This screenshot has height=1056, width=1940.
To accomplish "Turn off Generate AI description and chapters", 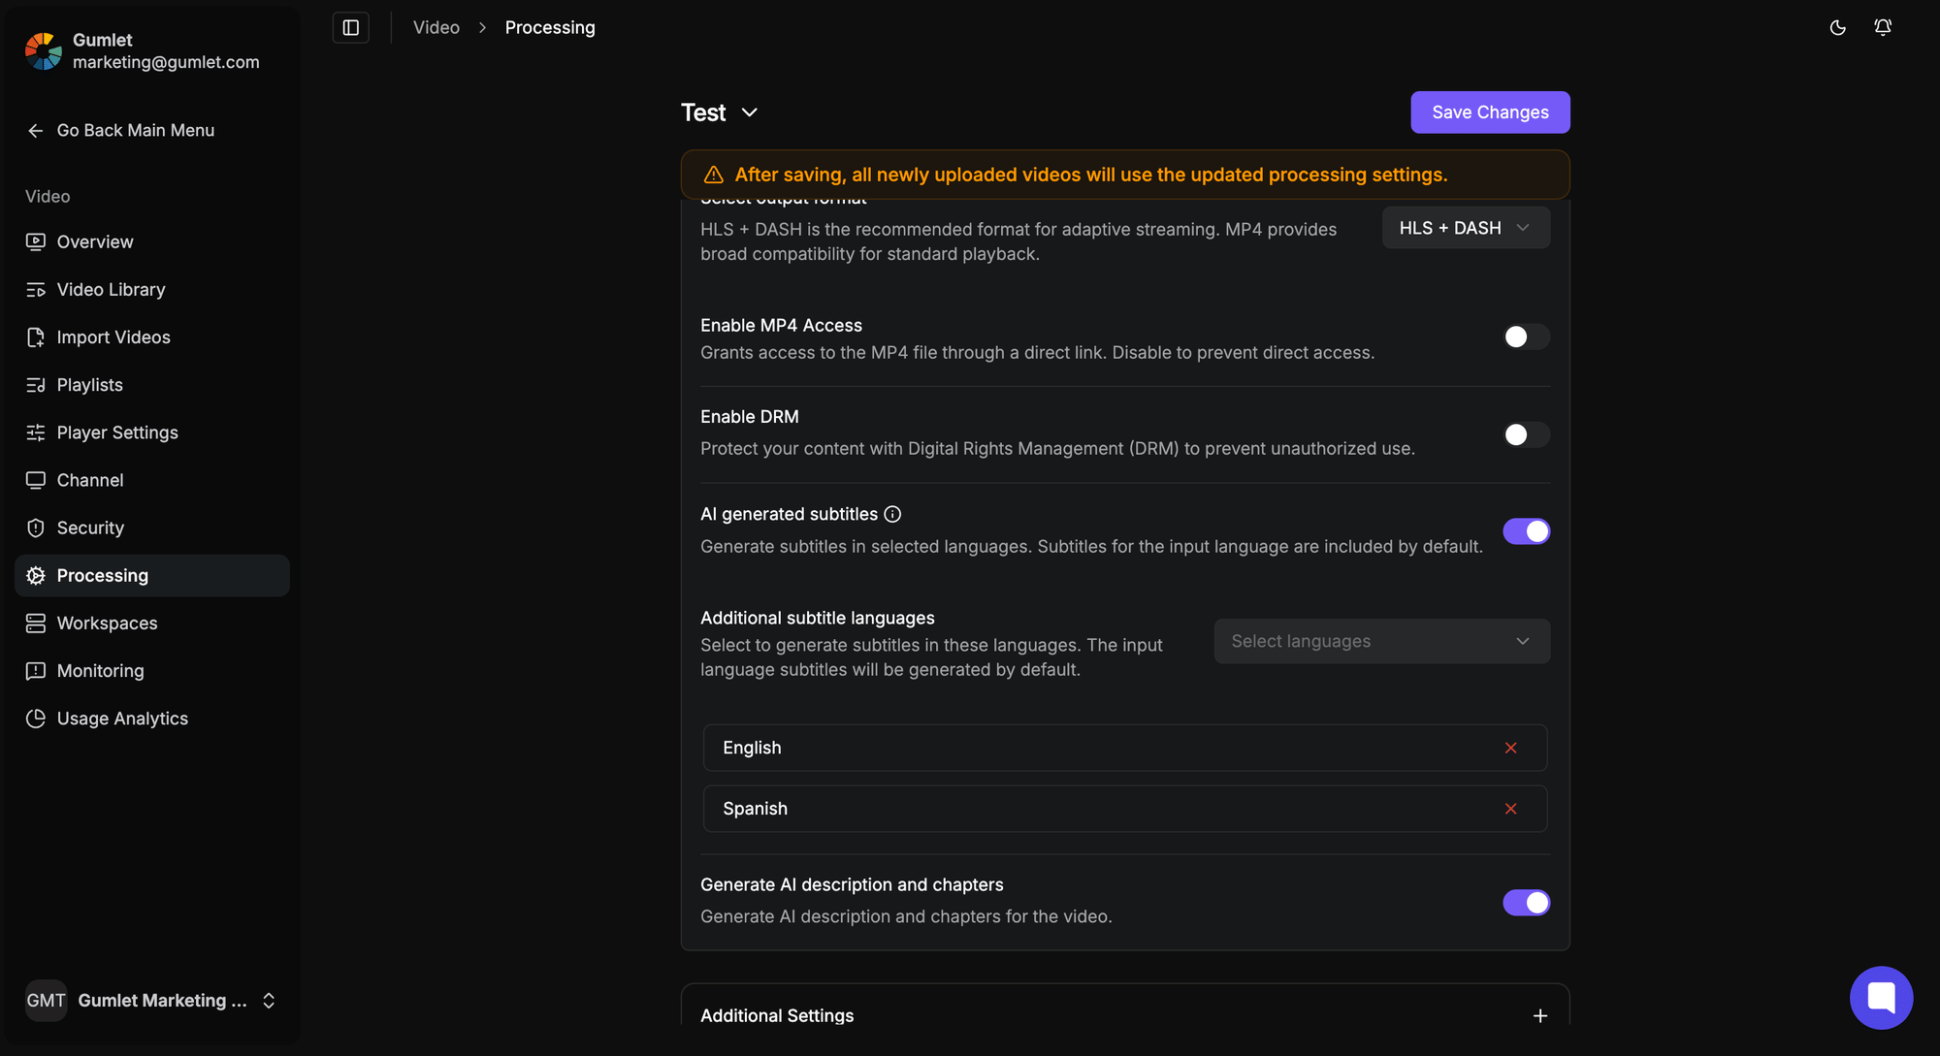I will [1526, 902].
